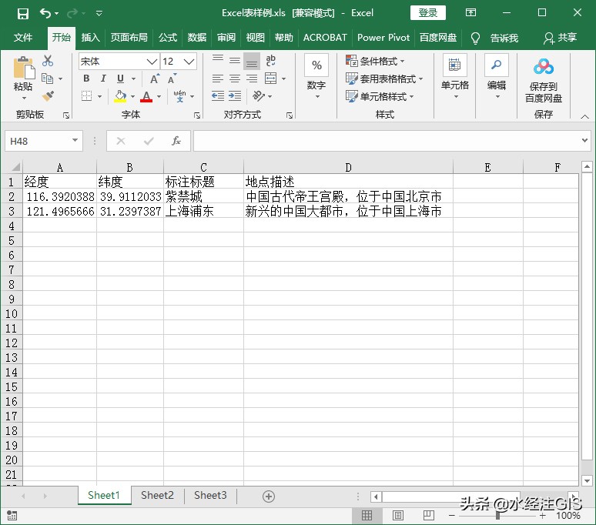Click the vertical scrollbar down arrow
Image resolution: width=596 pixels, height=525 pixels.
tap(587, 480)
